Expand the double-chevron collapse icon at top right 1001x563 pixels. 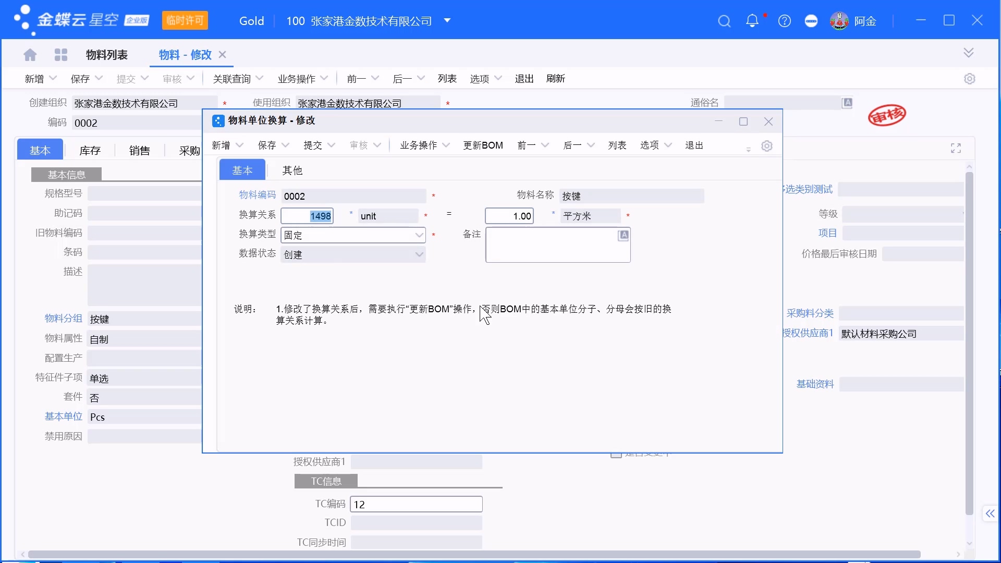click(x=969, y=53)
